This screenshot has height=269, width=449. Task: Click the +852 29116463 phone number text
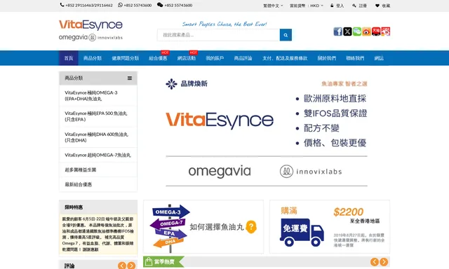[89, 6]
